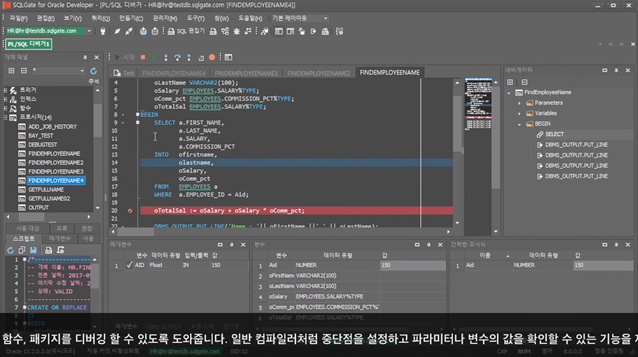This screenshot has width=638, height=357.
Task: Click the script panel save disk icon
Action: tap(33, 250)
